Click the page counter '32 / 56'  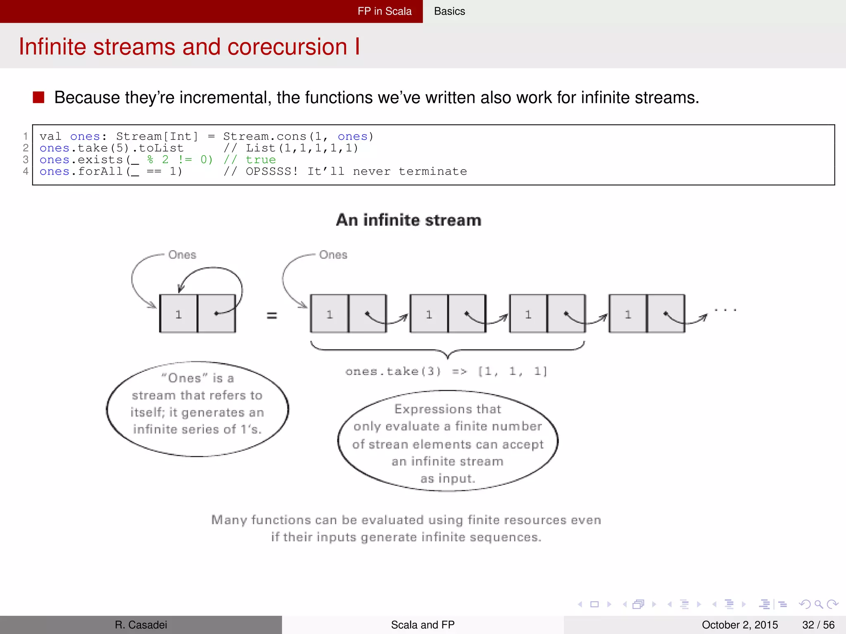pos(818,625)
